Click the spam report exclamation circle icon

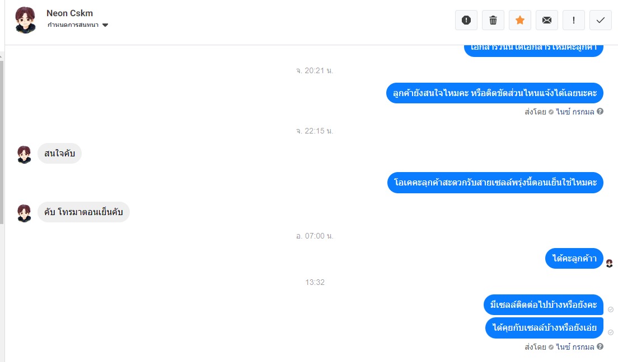[466, 20]
